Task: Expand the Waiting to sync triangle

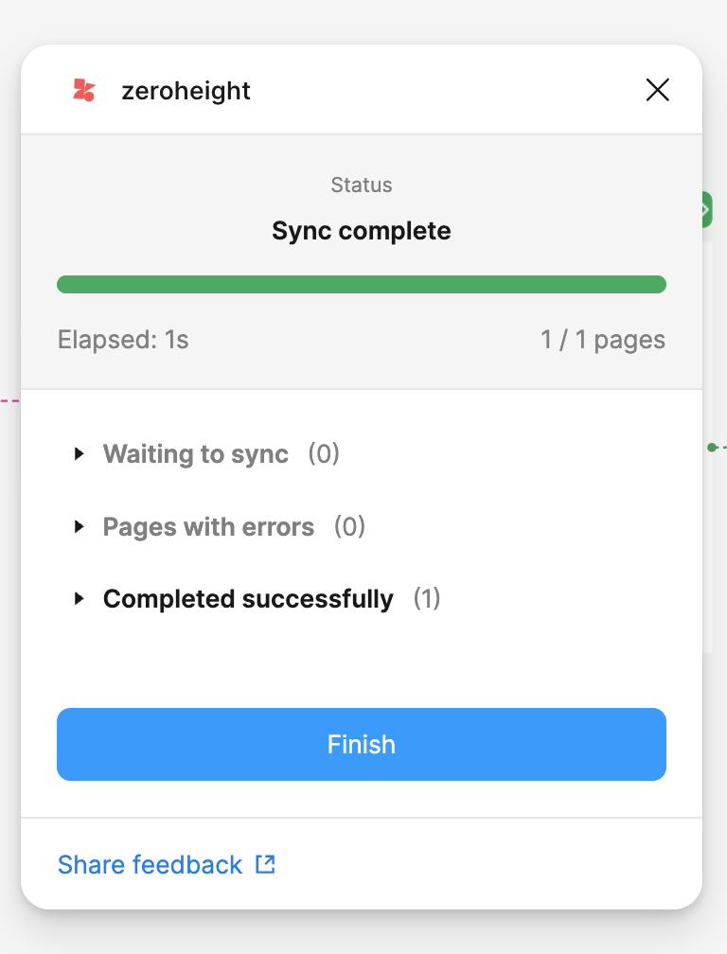Action: (80, 454)
